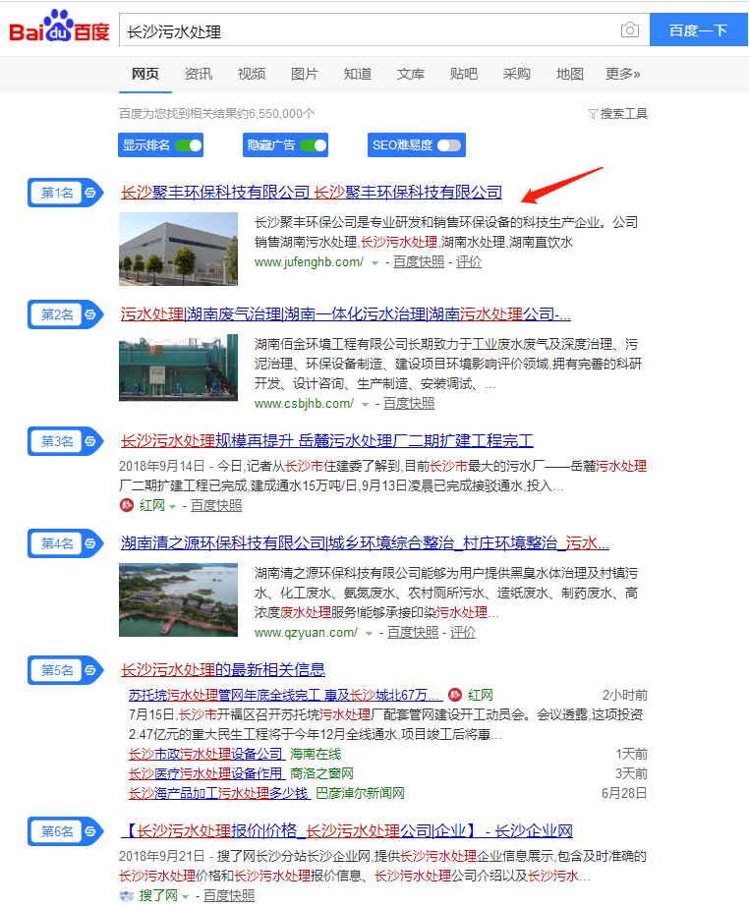Click the rank 第1名 badge icon
Viewport: 749px width, 908px height.
point(66,193)
